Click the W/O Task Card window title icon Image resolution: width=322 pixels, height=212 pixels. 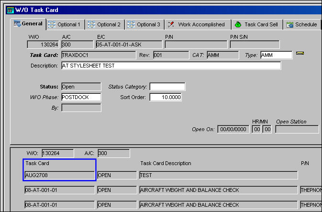(x=10, y=10)
